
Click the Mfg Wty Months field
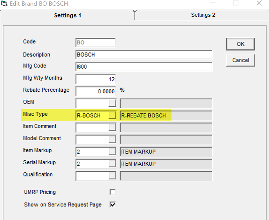(95, 79)
